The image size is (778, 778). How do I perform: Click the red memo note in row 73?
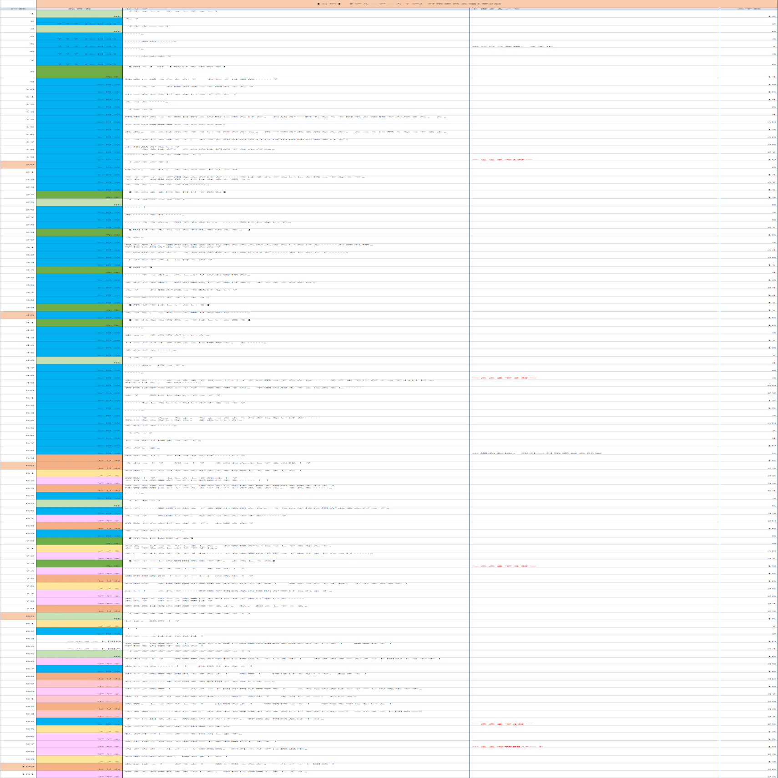coord(504,566)
